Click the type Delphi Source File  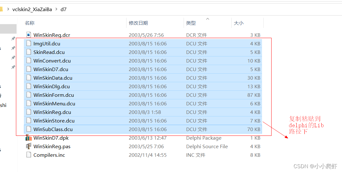pyautogui.click(x=207, y=147)
